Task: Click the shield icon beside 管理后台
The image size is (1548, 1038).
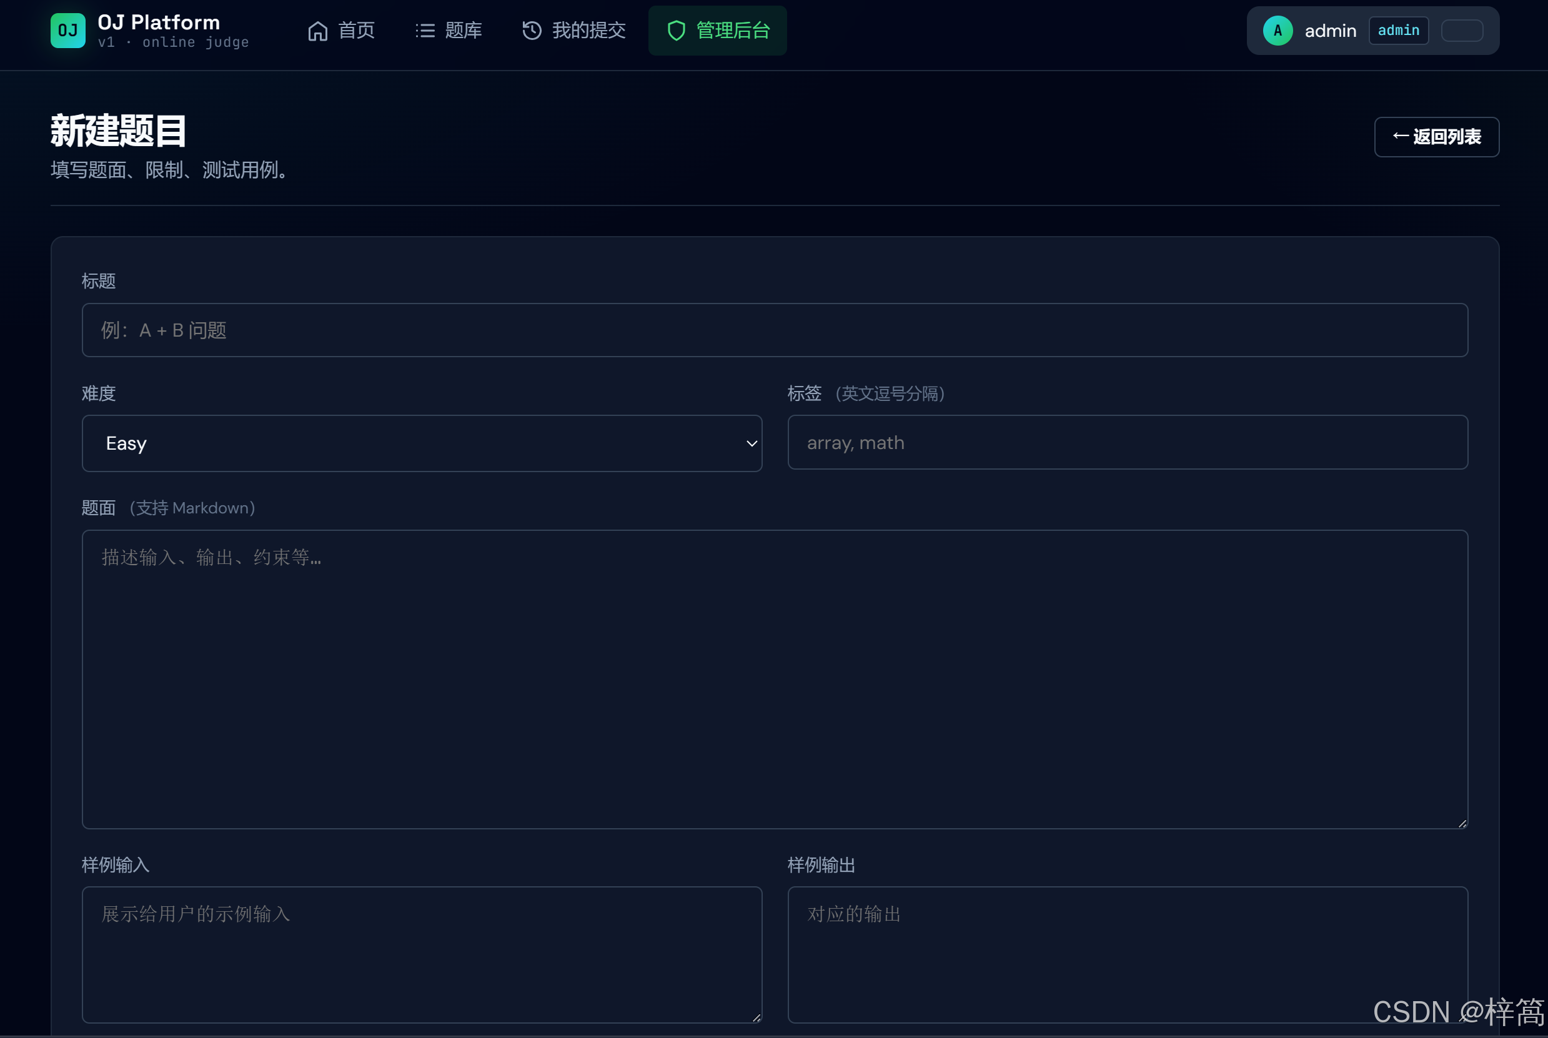Action: (676, 31)
